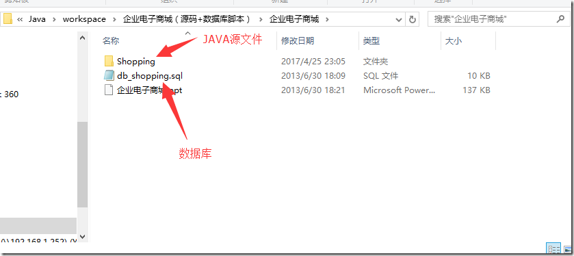Expand chevron after 源码+数据库脚本 breadcrumb
The width and height of the screenshot is (574, 256).
[x=261, y=19]
